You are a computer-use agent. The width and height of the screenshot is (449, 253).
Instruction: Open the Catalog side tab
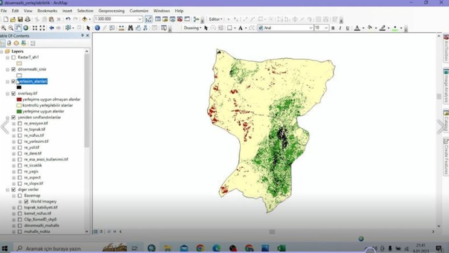[446, 121]
